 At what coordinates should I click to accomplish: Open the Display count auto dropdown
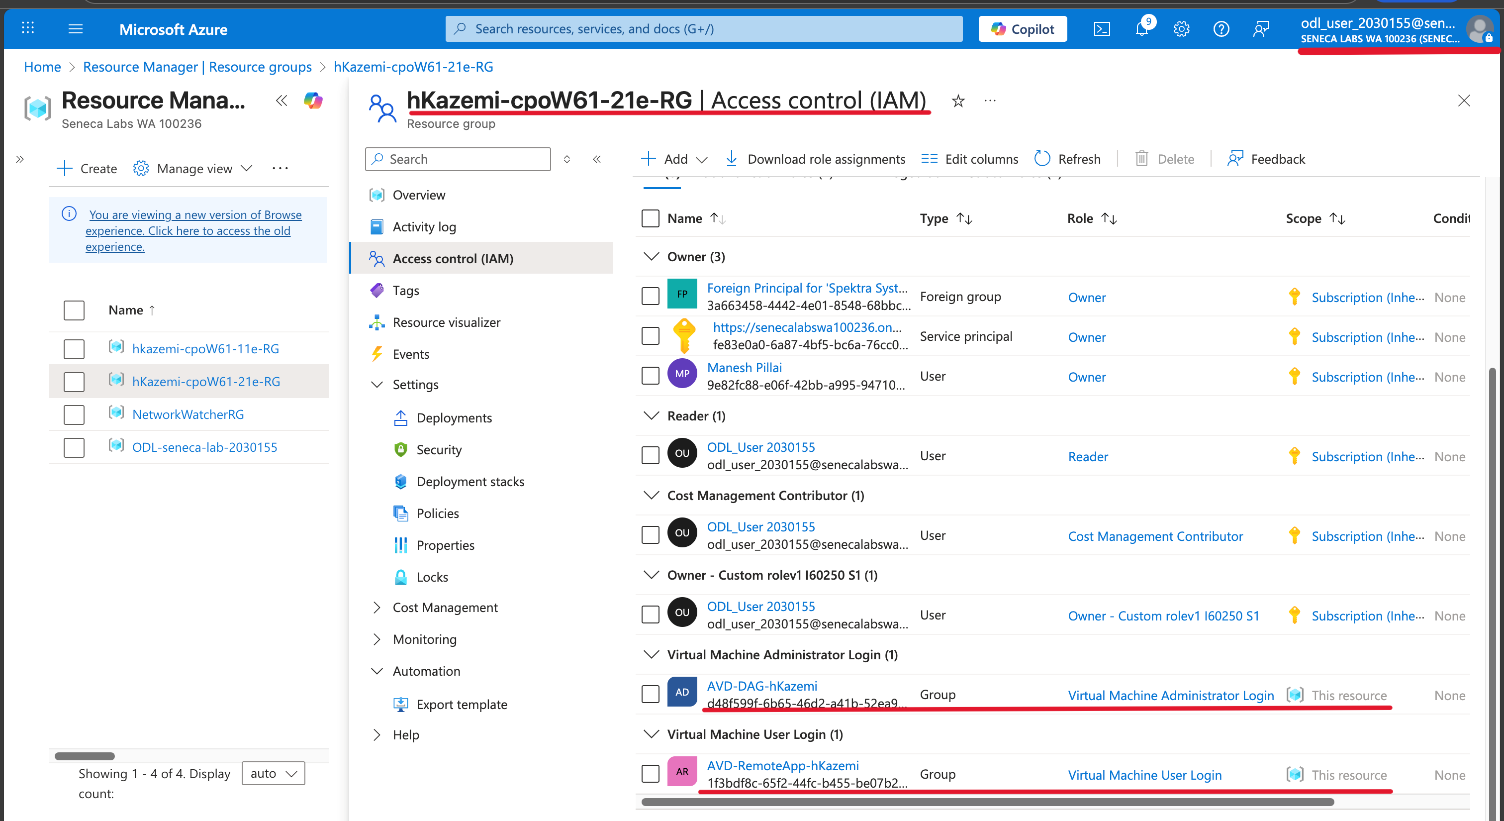tap(273, 774)
